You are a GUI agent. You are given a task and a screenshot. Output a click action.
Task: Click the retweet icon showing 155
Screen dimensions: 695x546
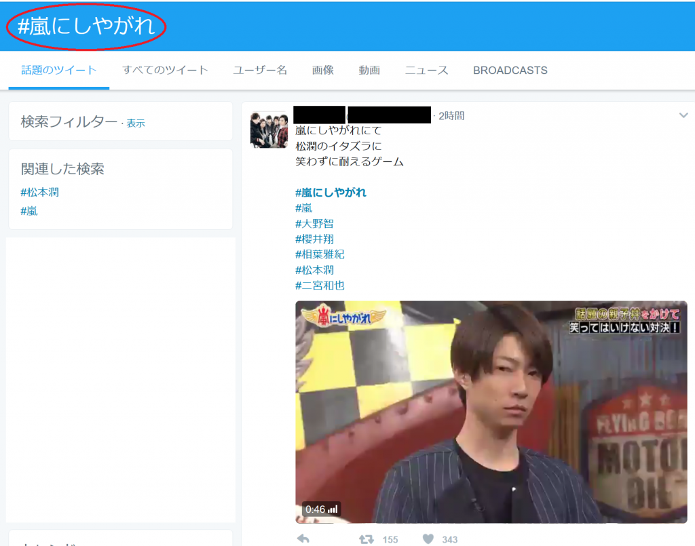[x=366, y=539]
